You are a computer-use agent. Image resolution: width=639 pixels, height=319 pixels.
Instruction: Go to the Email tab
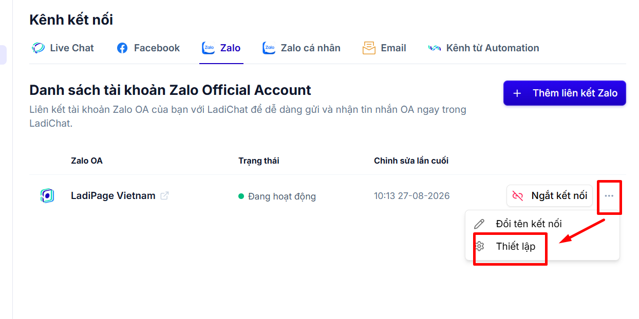tap(384, 48)
